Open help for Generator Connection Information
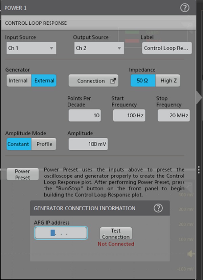 click(x=158, y=208)
